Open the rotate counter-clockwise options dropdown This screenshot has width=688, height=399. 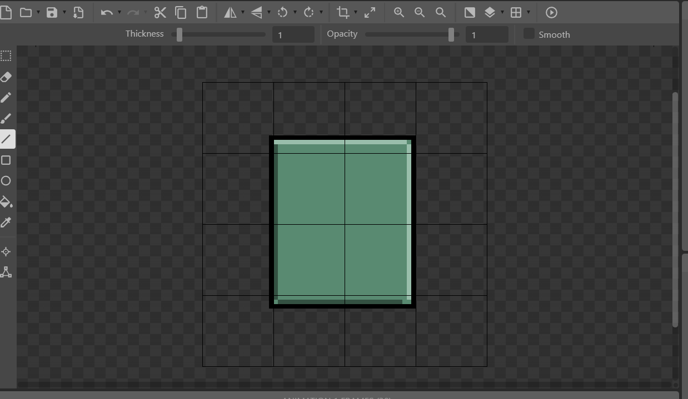(295, 12)
